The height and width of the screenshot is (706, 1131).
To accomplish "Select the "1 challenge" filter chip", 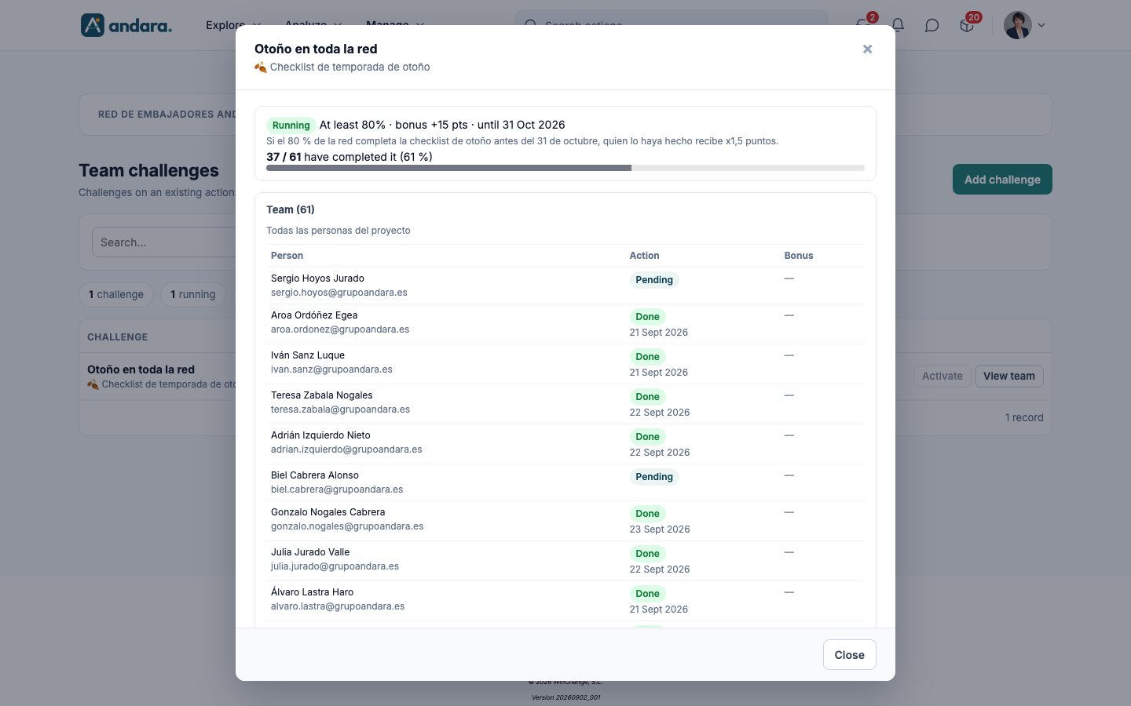I will 116,294.
